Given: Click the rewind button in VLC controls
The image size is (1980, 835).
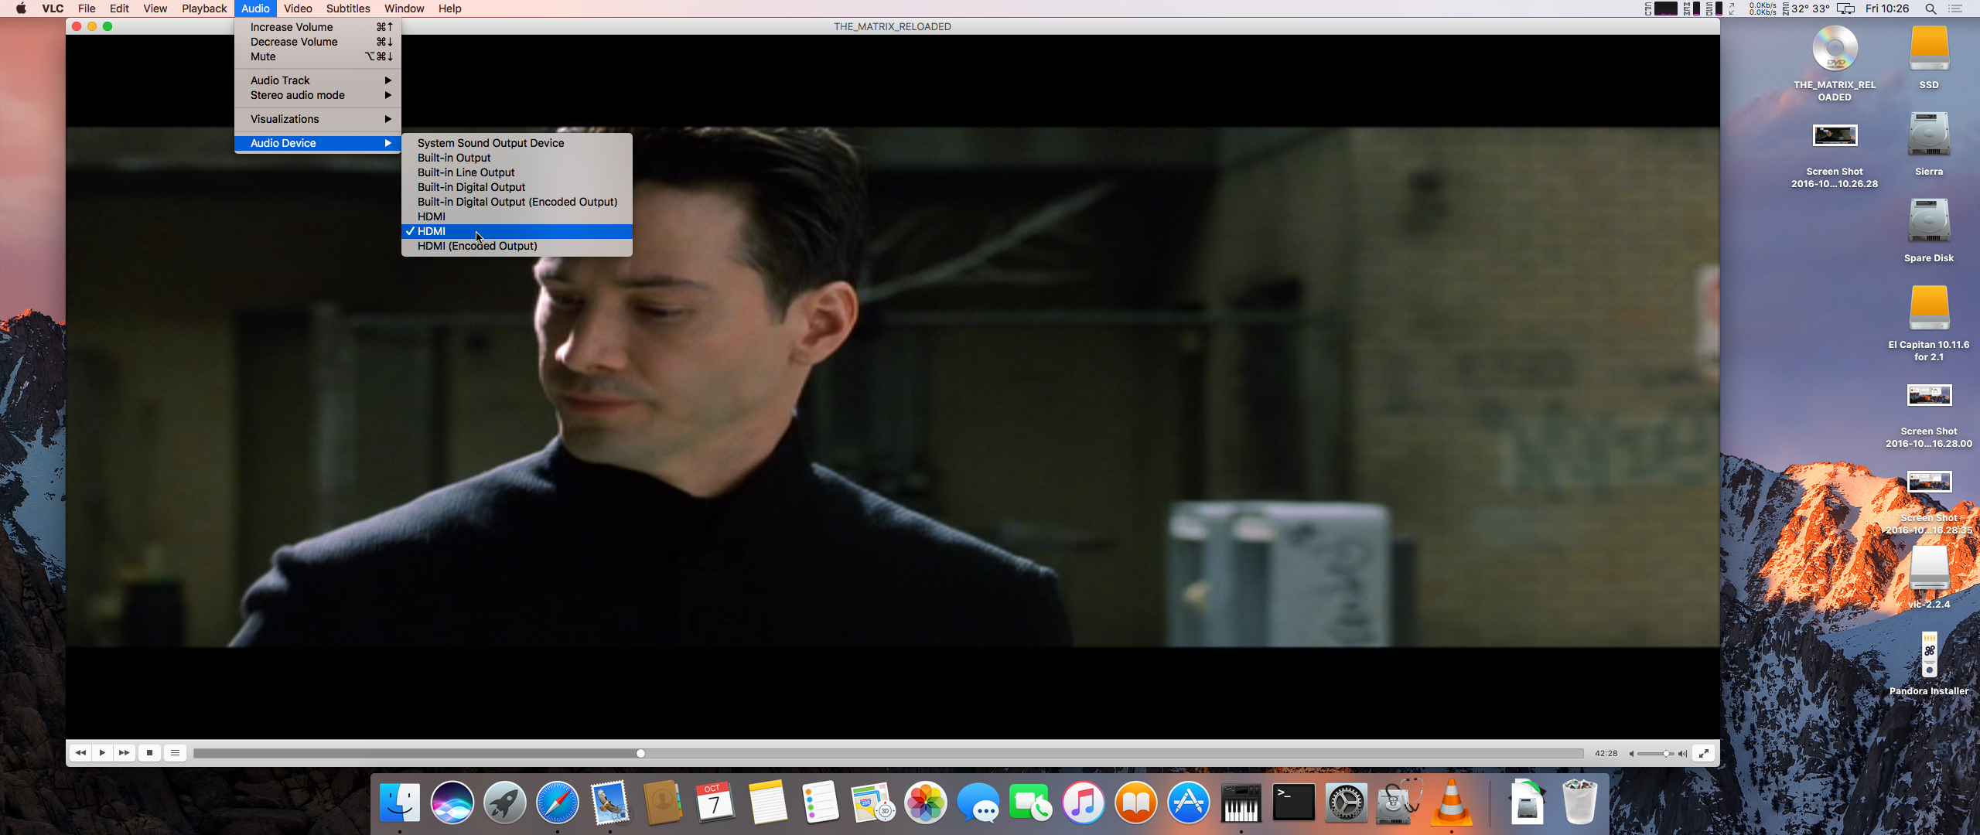Looking at the screenshot, I should pos(80,753).
